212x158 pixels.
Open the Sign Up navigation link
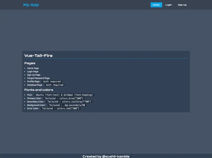pos(182,5)
